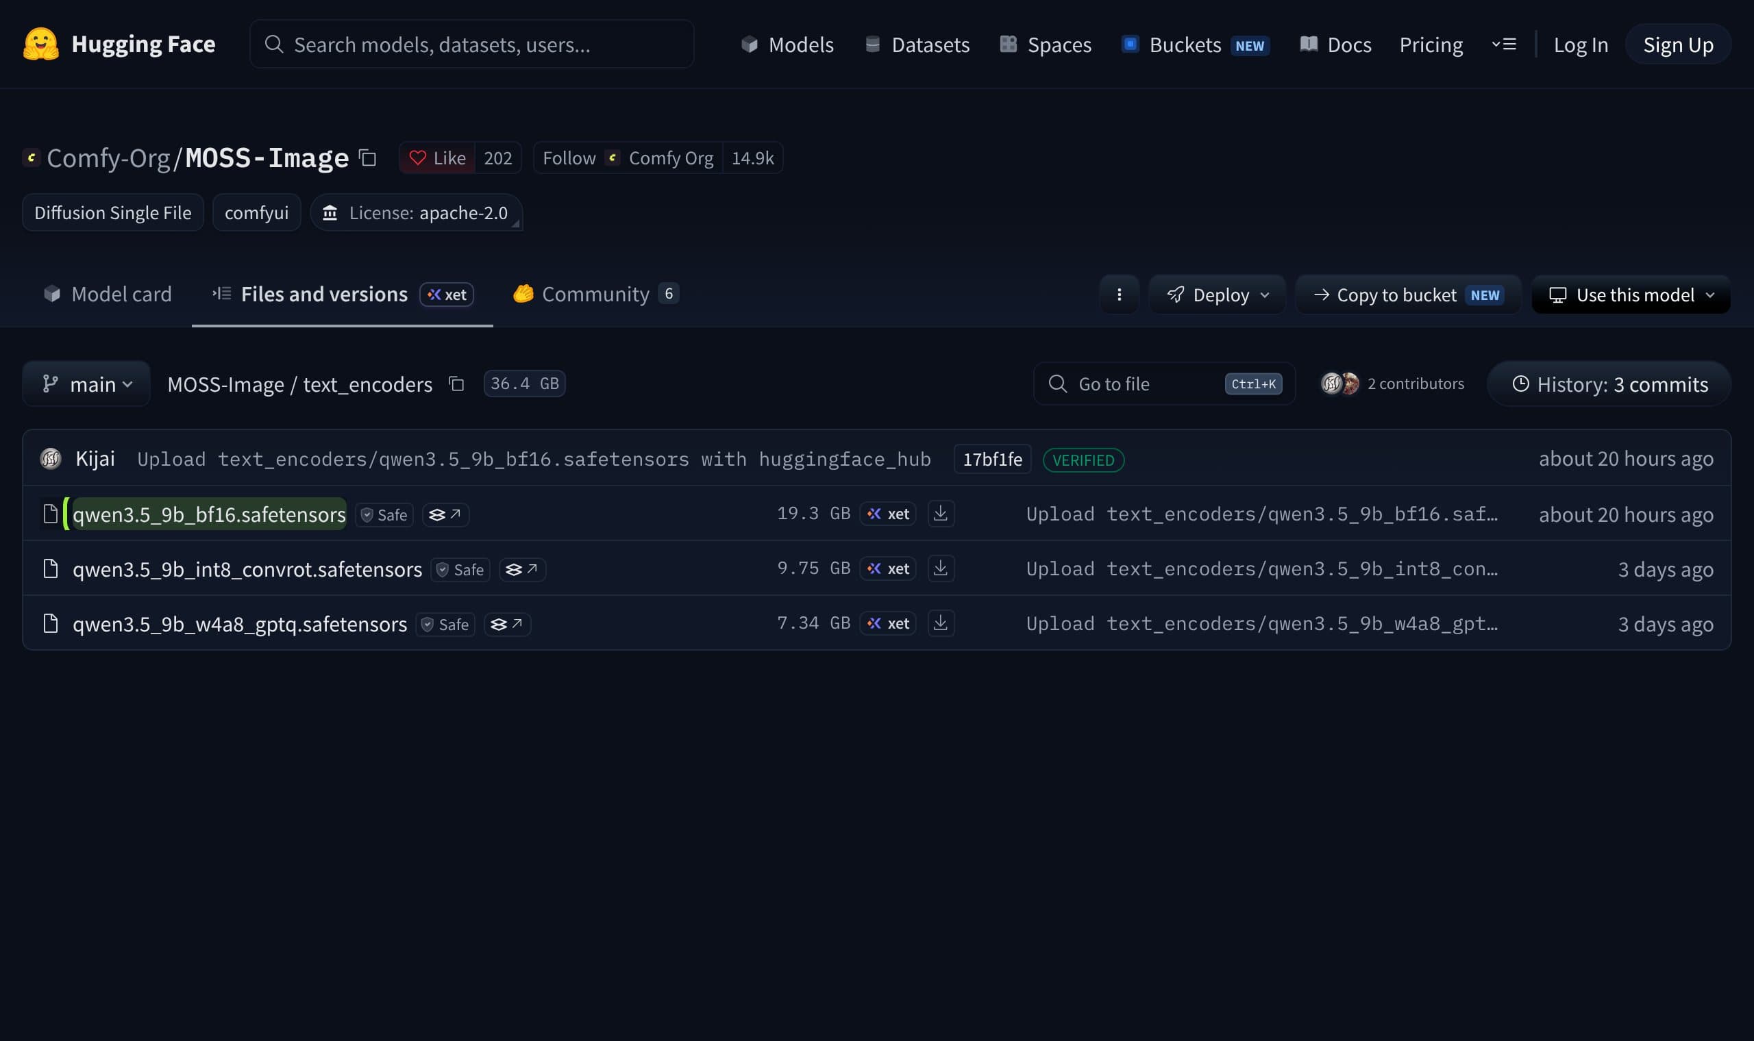Click Copy to bucket button
Image resolution: width=1754 pixels, height=1041 pixels.
(x=1409, y=294)
